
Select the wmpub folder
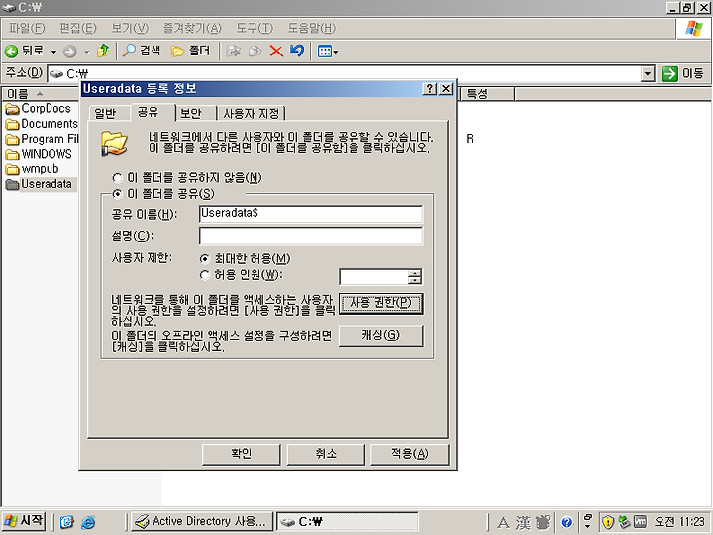tap(33, 169)
